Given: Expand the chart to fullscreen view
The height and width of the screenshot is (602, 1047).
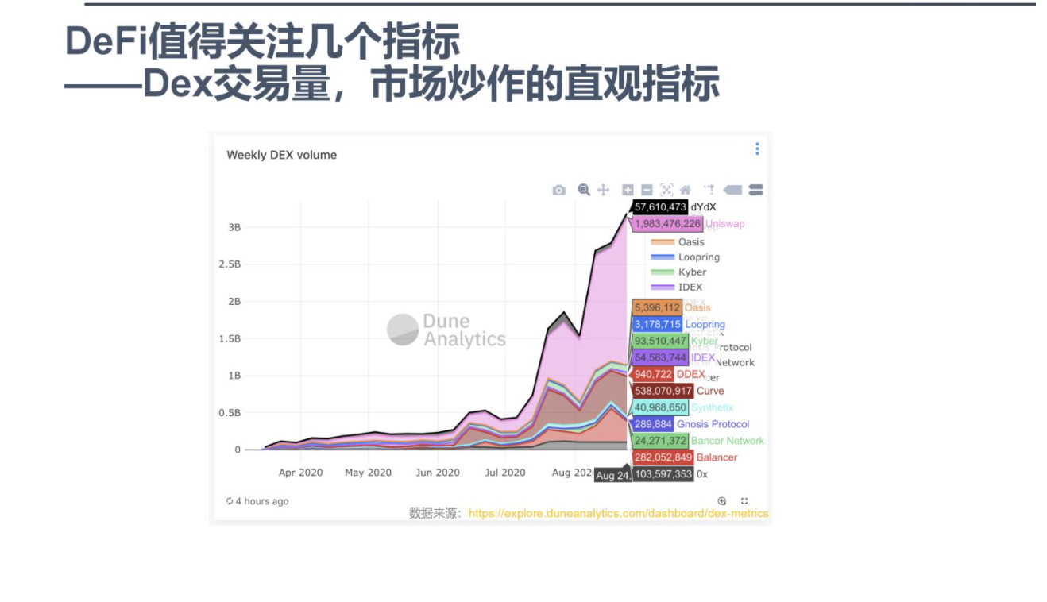Looking at the screenshot, I should [744, 500].
